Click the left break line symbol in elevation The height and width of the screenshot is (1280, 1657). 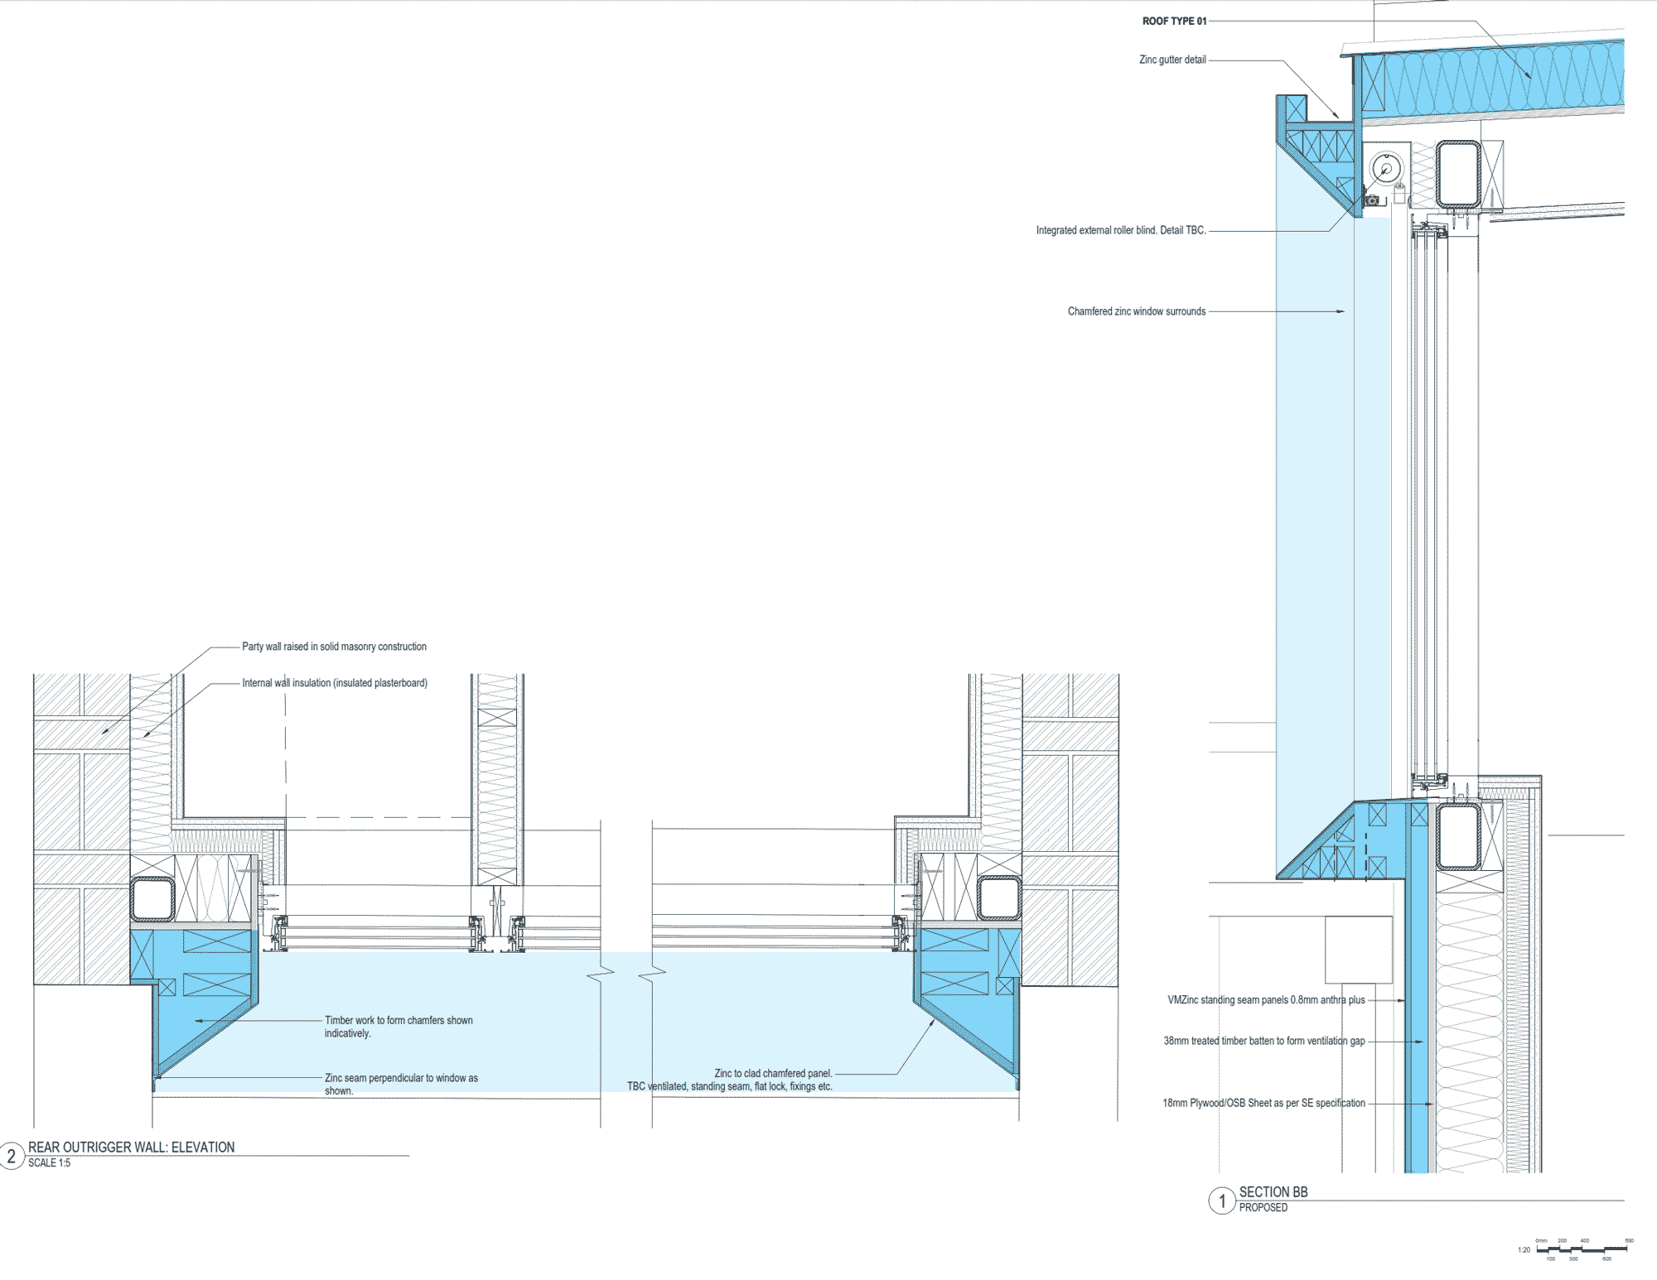click(601, 974)
